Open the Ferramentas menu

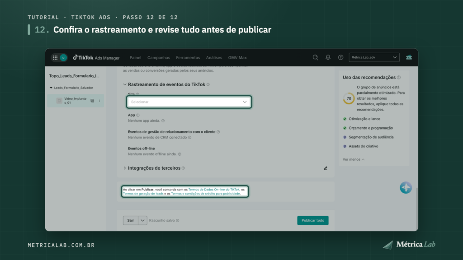[x=188, y=58]
